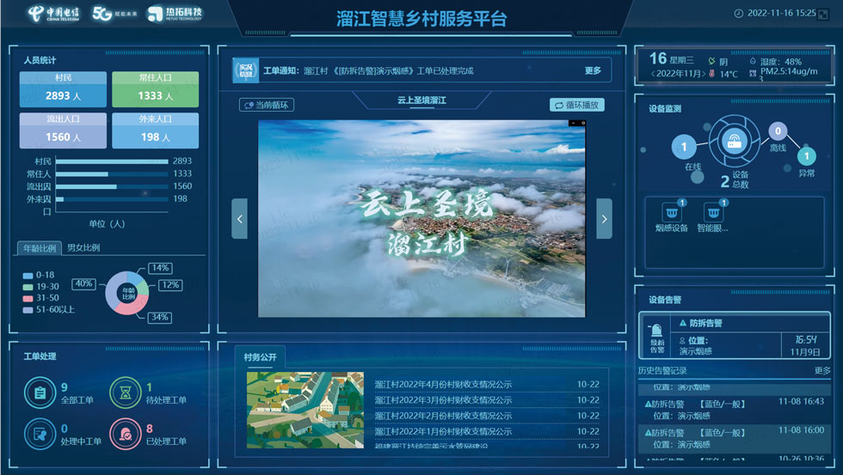Click the China Telecom logo
The width and height of the screenshot is (843, 475).
coord(53,14)
